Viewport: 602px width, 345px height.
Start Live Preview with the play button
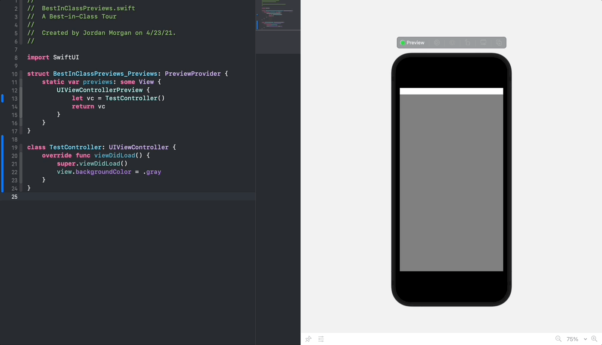pyautogui.click(x=437, y=43)
